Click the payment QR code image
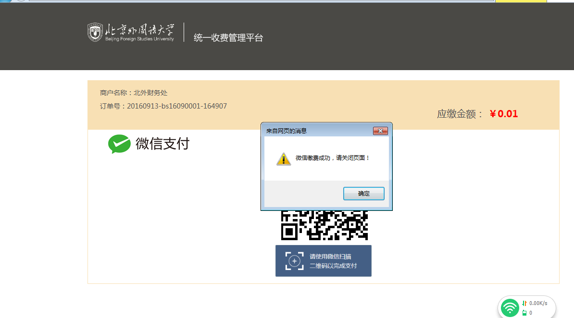The width and height of the screenshot is (574, 318). (x=324, y=225)
